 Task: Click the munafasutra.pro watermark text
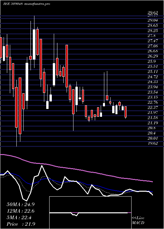(x=37, y=4)
